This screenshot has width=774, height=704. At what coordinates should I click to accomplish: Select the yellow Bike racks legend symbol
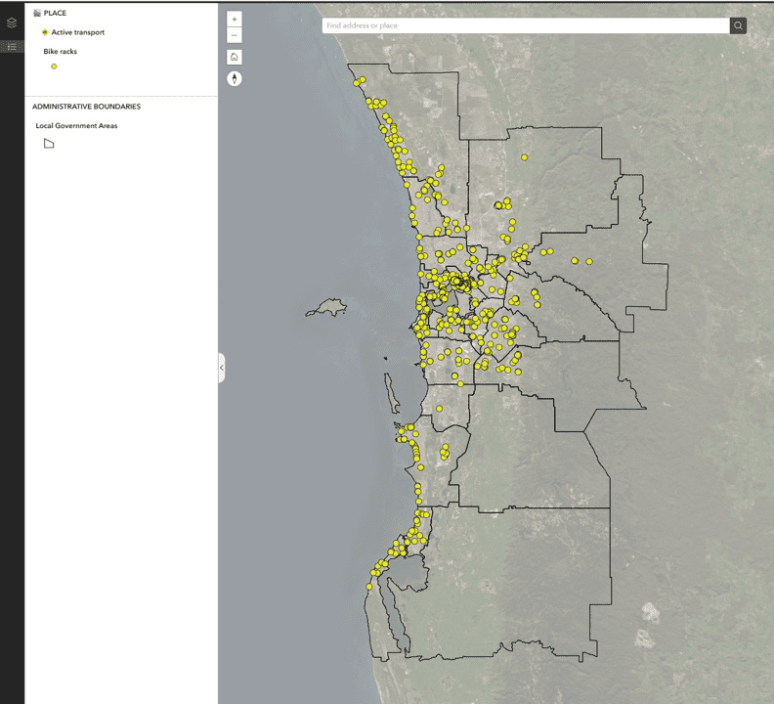coord(54,66)
